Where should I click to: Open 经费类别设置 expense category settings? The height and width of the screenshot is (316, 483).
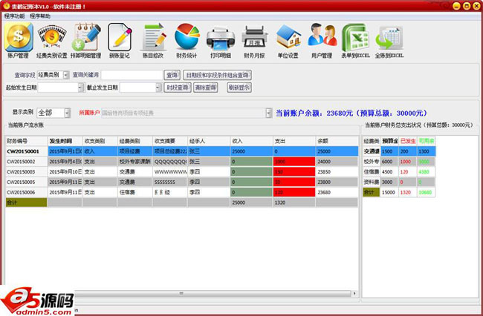point(52,40)
